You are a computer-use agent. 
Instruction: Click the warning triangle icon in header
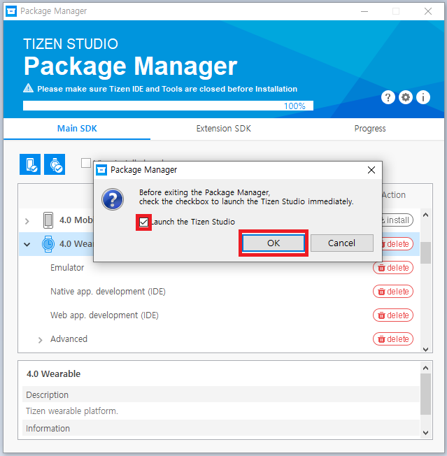click(28, 88)
